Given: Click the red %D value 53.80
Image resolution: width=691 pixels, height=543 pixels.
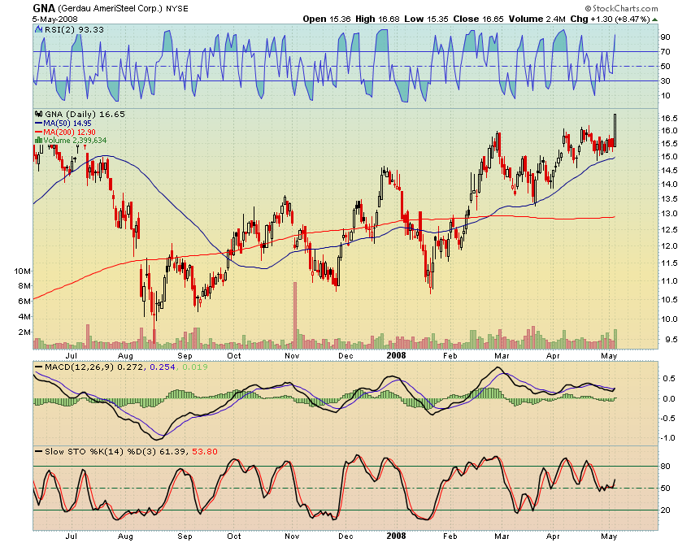Looking at the screenshot, I should pyautogui.click(x=205, y=452).
